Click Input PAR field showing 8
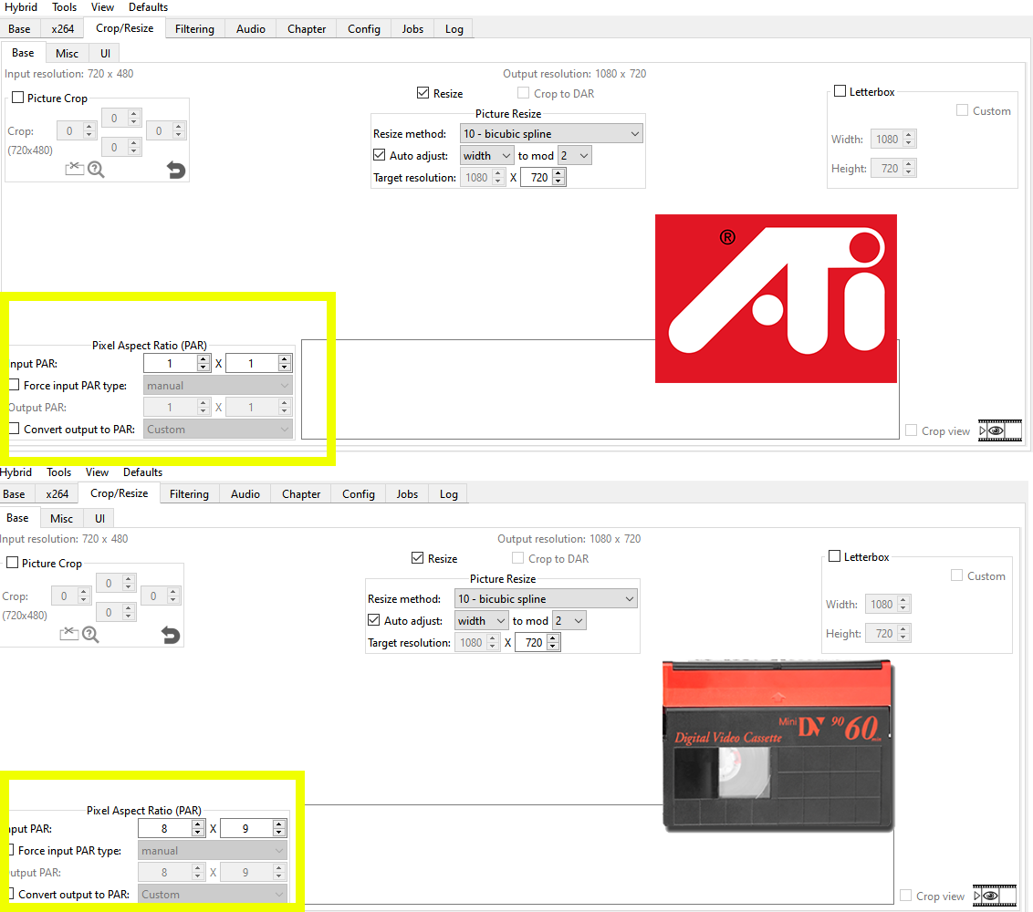The height and width of the screenshot is (912, 1033). [x=172, y=828]
